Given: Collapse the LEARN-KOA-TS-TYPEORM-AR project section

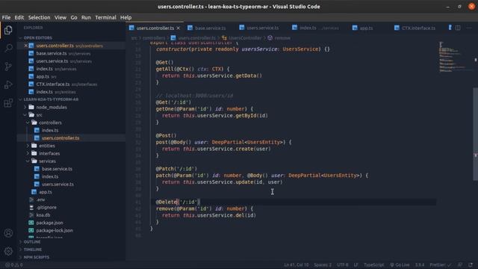Looking at the screenshot, I should click(51, 99).
